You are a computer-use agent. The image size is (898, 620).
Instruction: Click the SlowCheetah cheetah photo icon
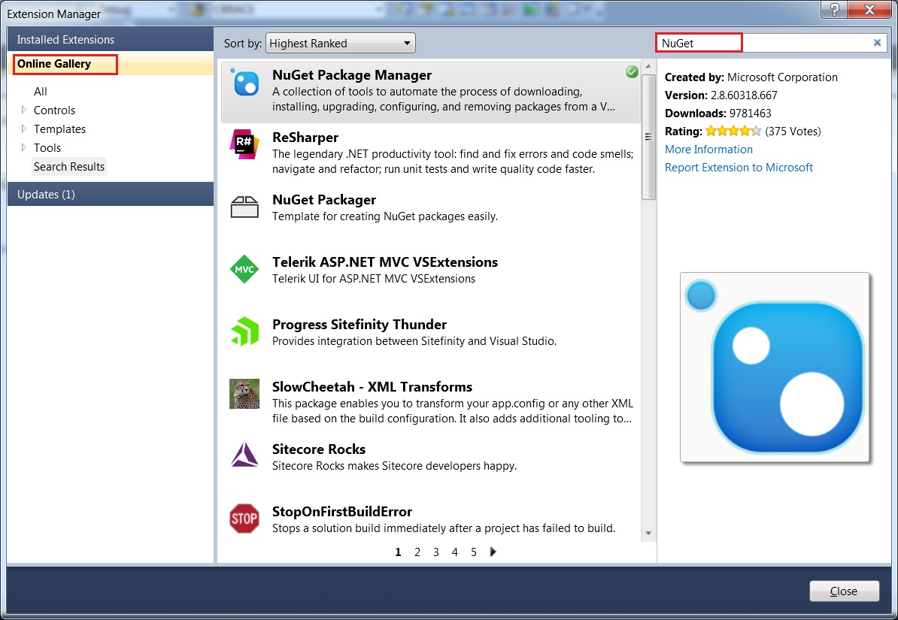point(244,394)
